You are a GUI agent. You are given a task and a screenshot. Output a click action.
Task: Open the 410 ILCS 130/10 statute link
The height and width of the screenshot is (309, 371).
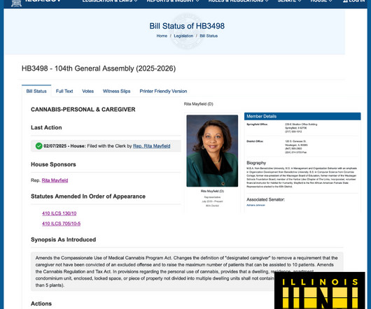click(x=59, y=213)
